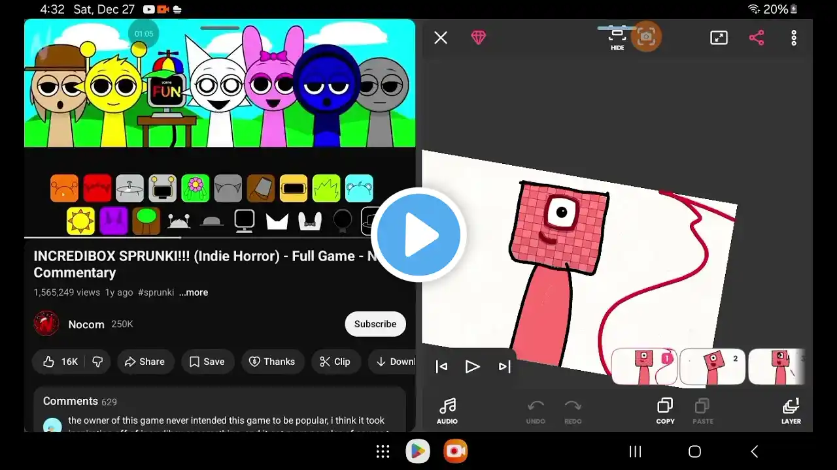The width and height of the screenshot is (837, 470).
Task: Select frame 2 thumbnail in the timeline
Action: coord(713,367)
